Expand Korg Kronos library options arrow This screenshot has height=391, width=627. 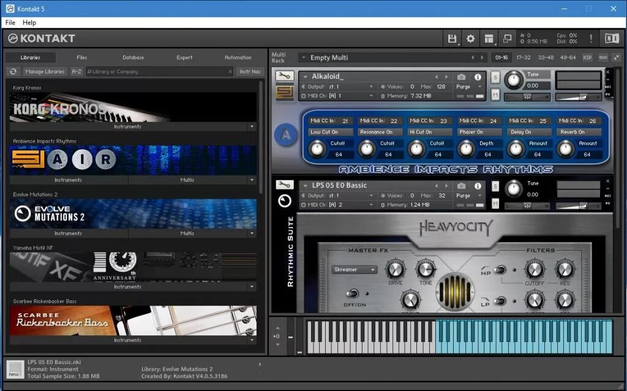coord(252,127)
